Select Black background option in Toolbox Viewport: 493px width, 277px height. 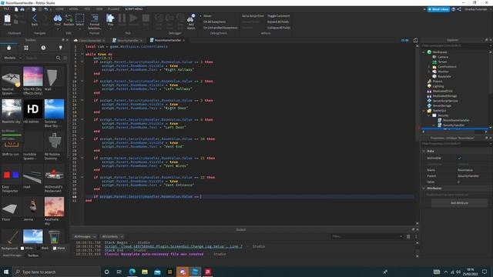tap(43, 248)
